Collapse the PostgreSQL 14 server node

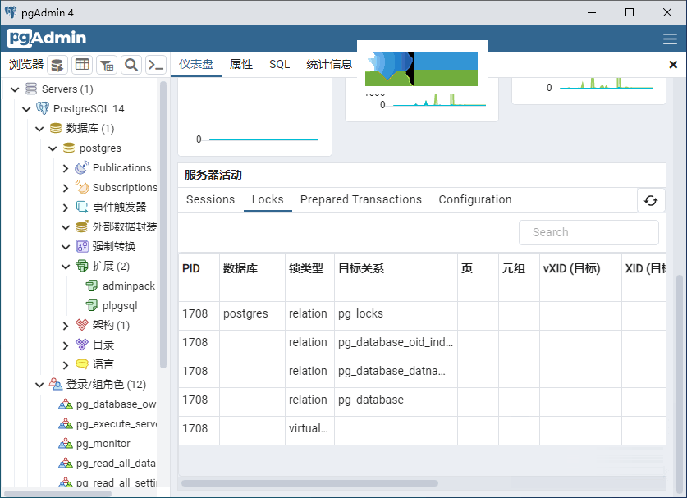(x=26, y=109)
